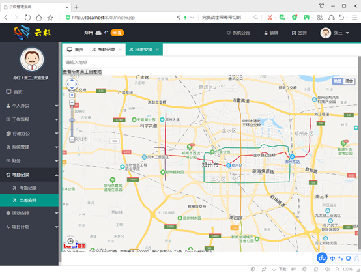This screenshot has width=361, height=273.
Task: Bookmark the page with the star icon
Action: tap(50, 18)
